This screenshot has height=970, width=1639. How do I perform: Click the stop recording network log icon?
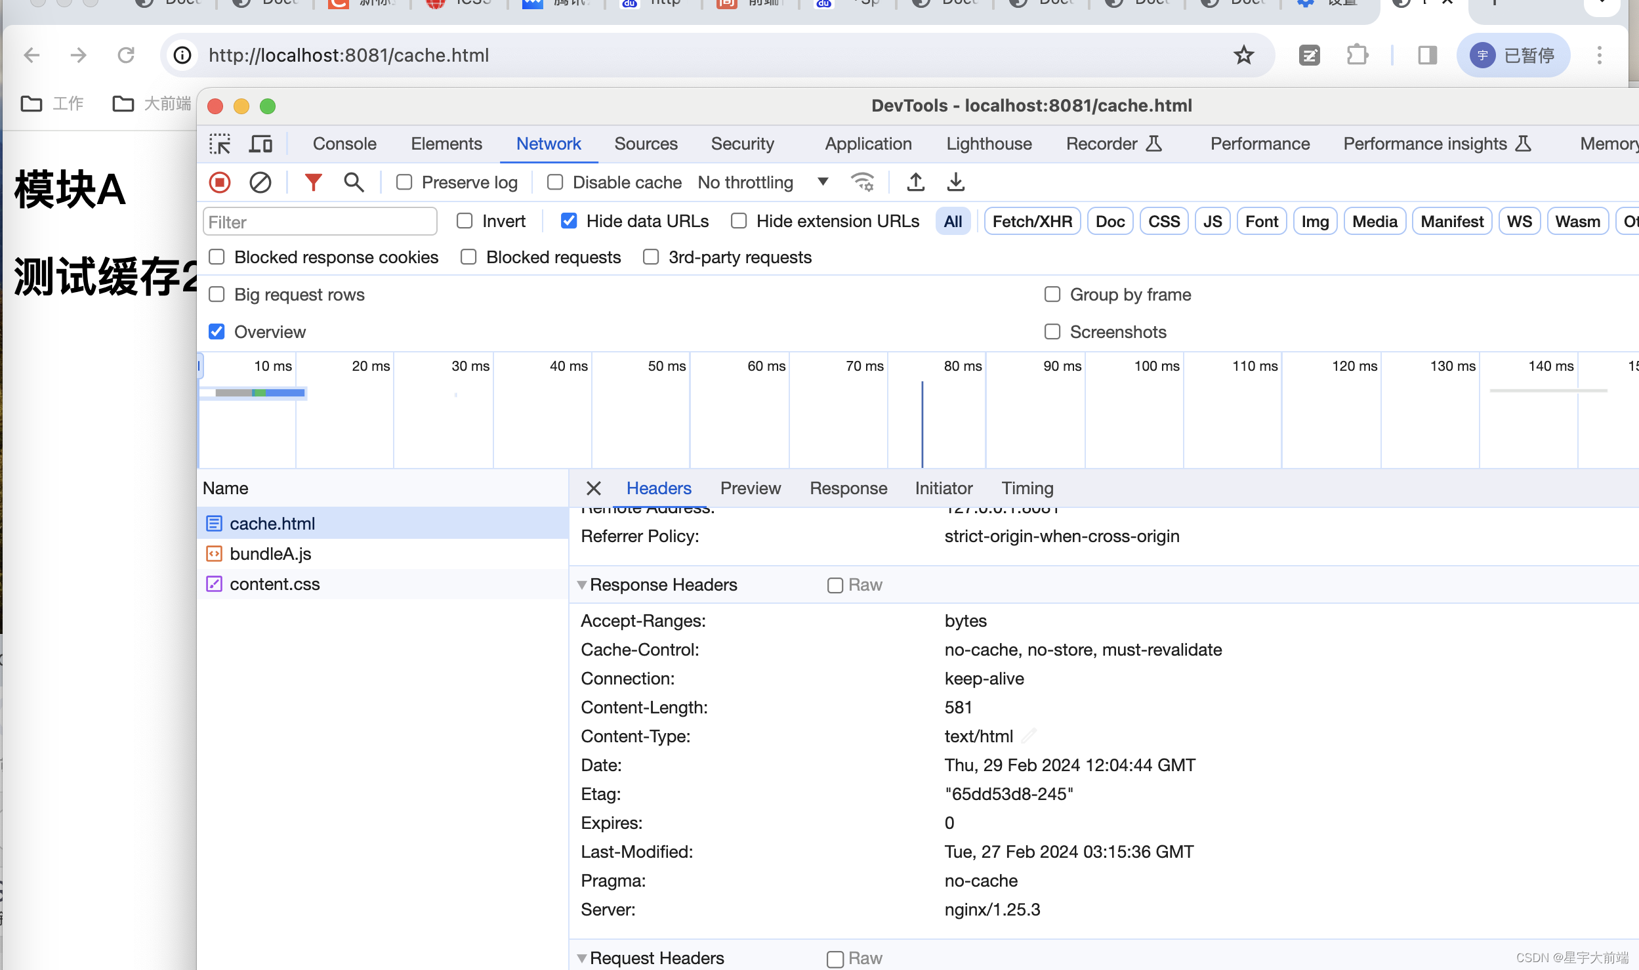(220, 182)
